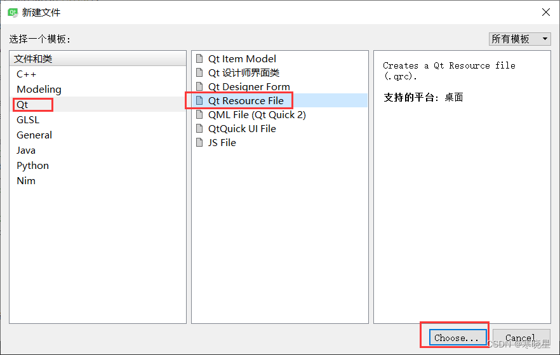Click the QtQuick UI File icon
Viewport: 560px width, 355px height.
pos(199,128)
